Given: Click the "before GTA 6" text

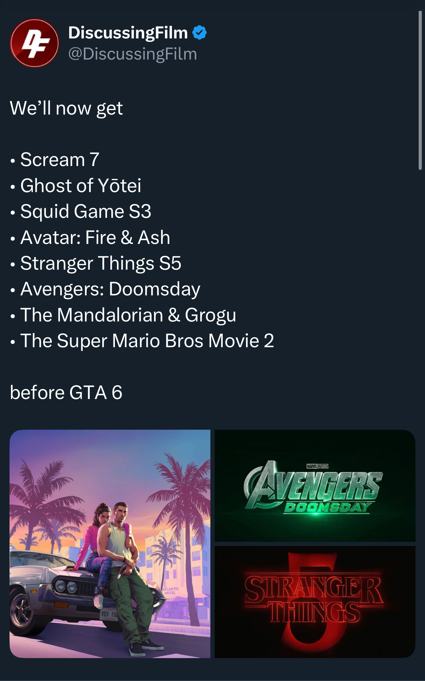Looking at the screenshot, I should click(x=66, y=393).
